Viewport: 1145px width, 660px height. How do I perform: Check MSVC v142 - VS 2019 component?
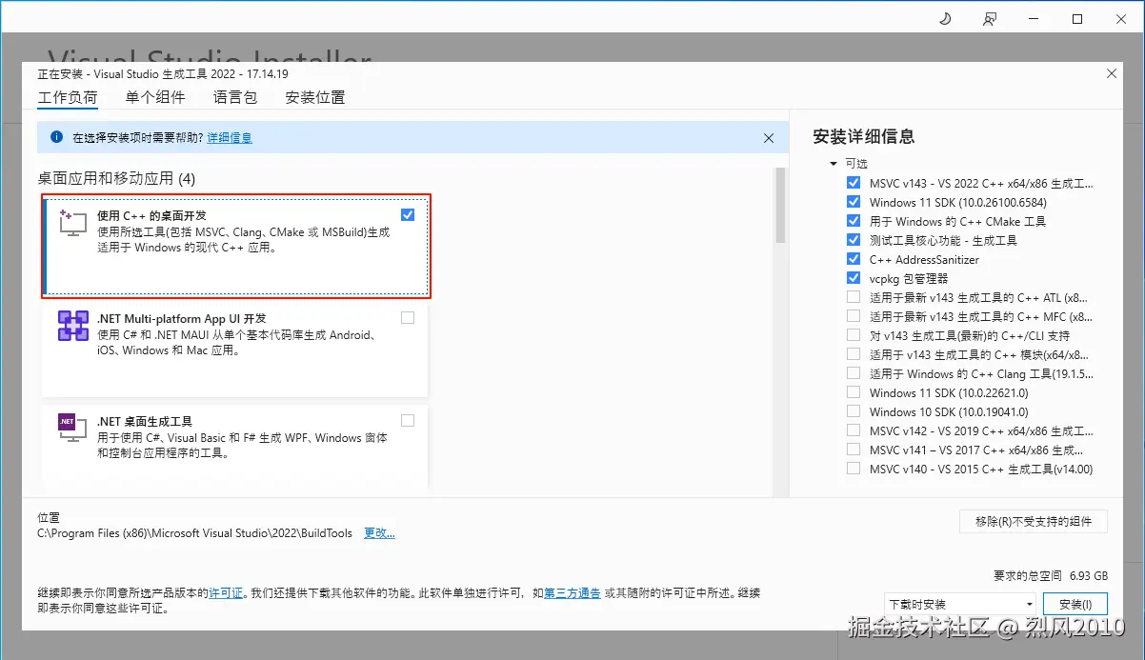pos(854,430)
